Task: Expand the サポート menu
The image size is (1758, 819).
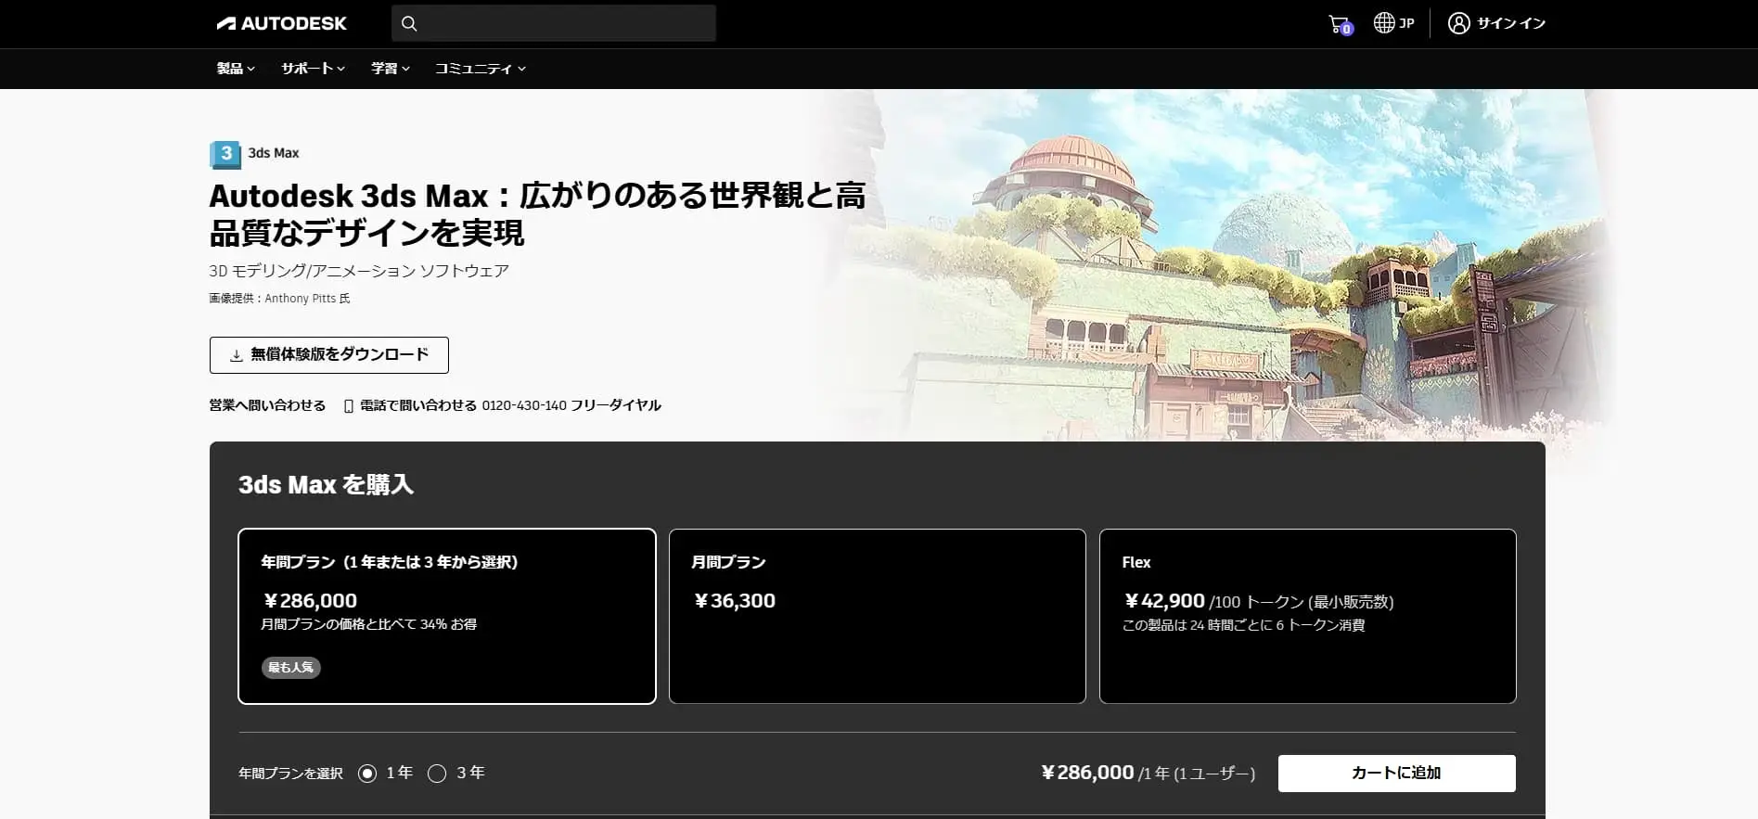Action: (x=314, y=69)
